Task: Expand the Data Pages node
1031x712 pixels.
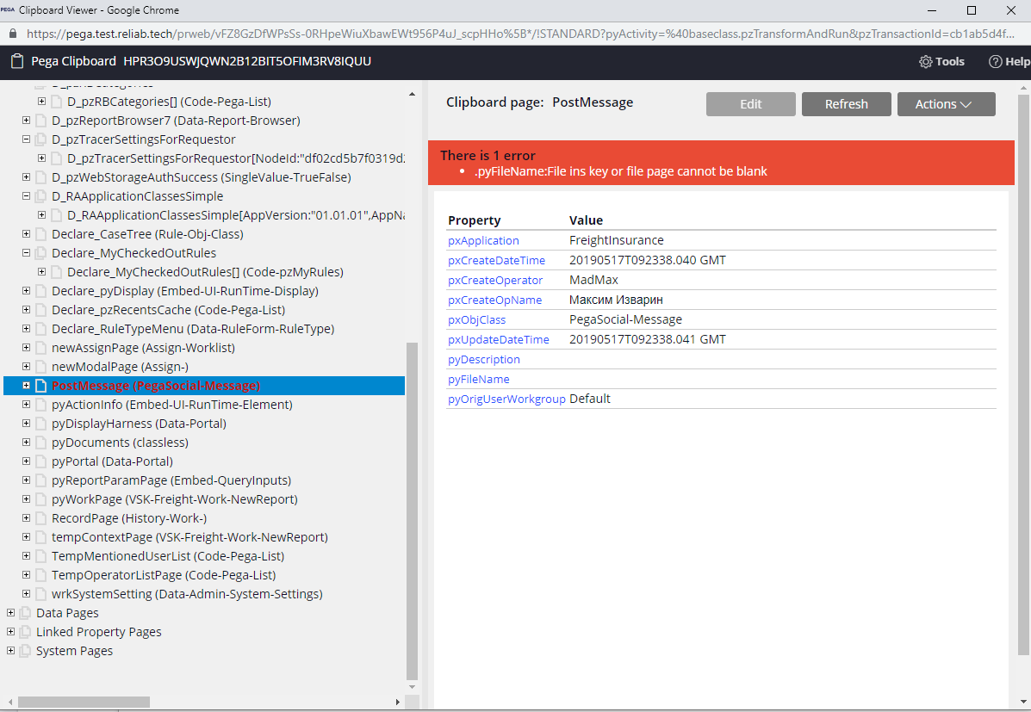Action: pyautogui.click(x=10, y=613)
